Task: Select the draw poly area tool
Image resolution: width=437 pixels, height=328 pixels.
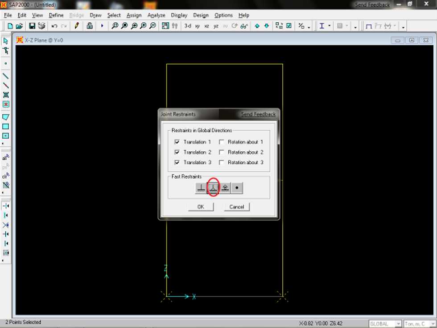Action: tap(5, 117)
